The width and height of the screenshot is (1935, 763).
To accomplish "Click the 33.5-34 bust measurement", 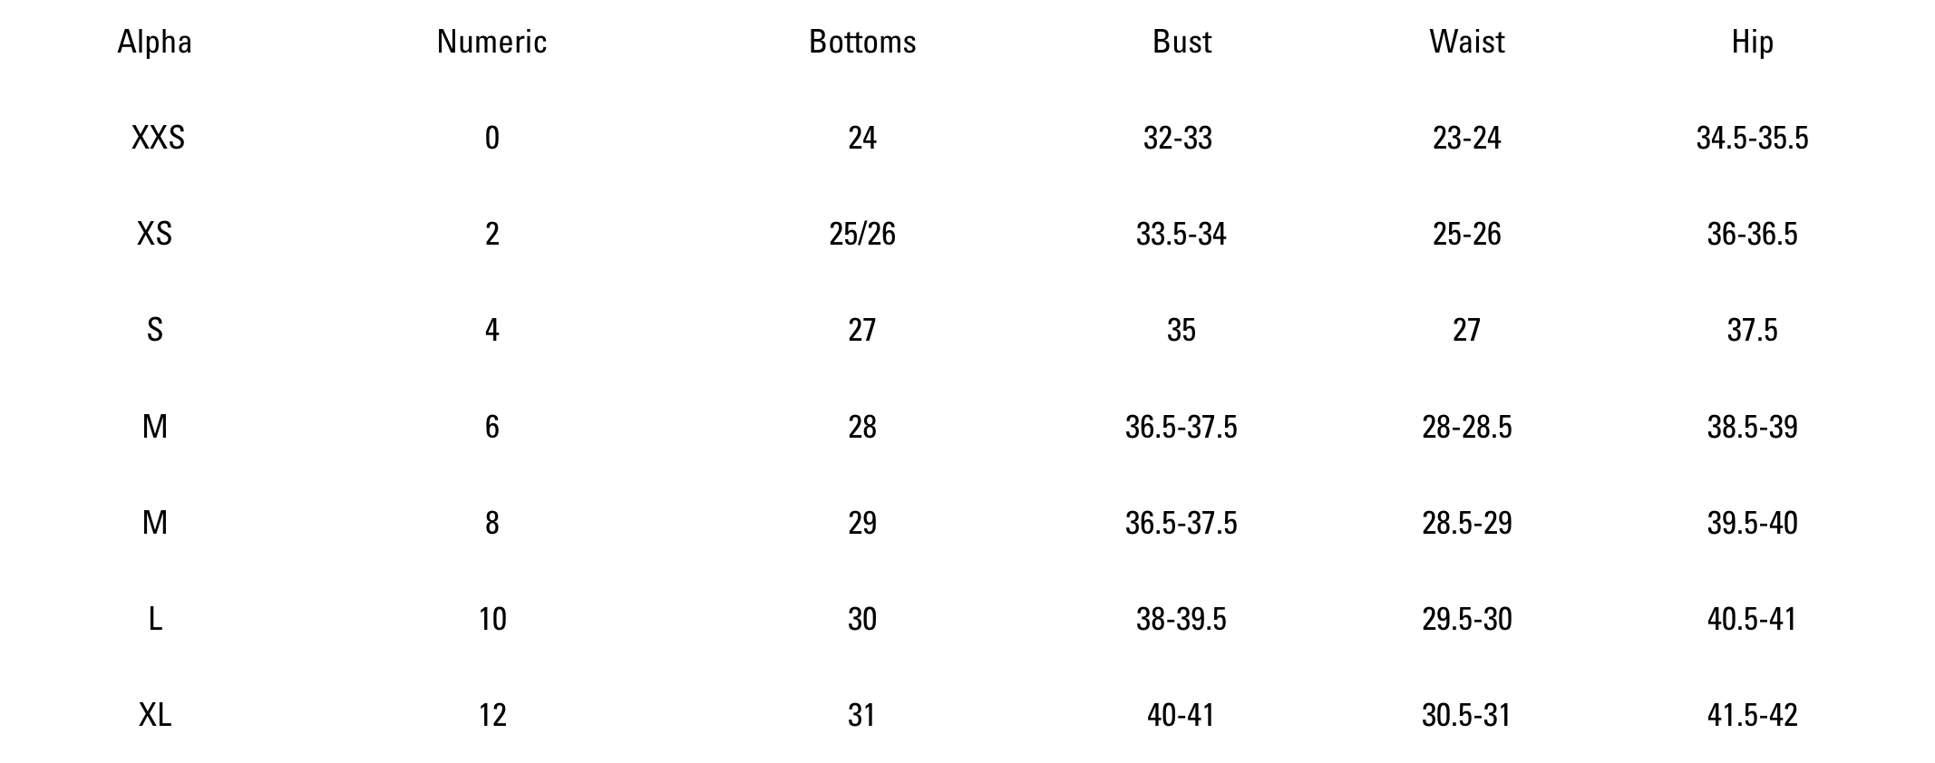I will [1181, 234].
